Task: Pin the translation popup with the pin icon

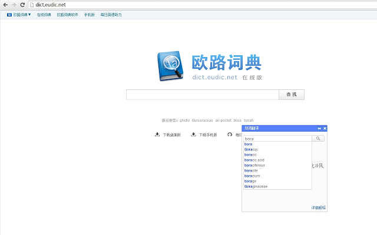Action: [319, 129]
